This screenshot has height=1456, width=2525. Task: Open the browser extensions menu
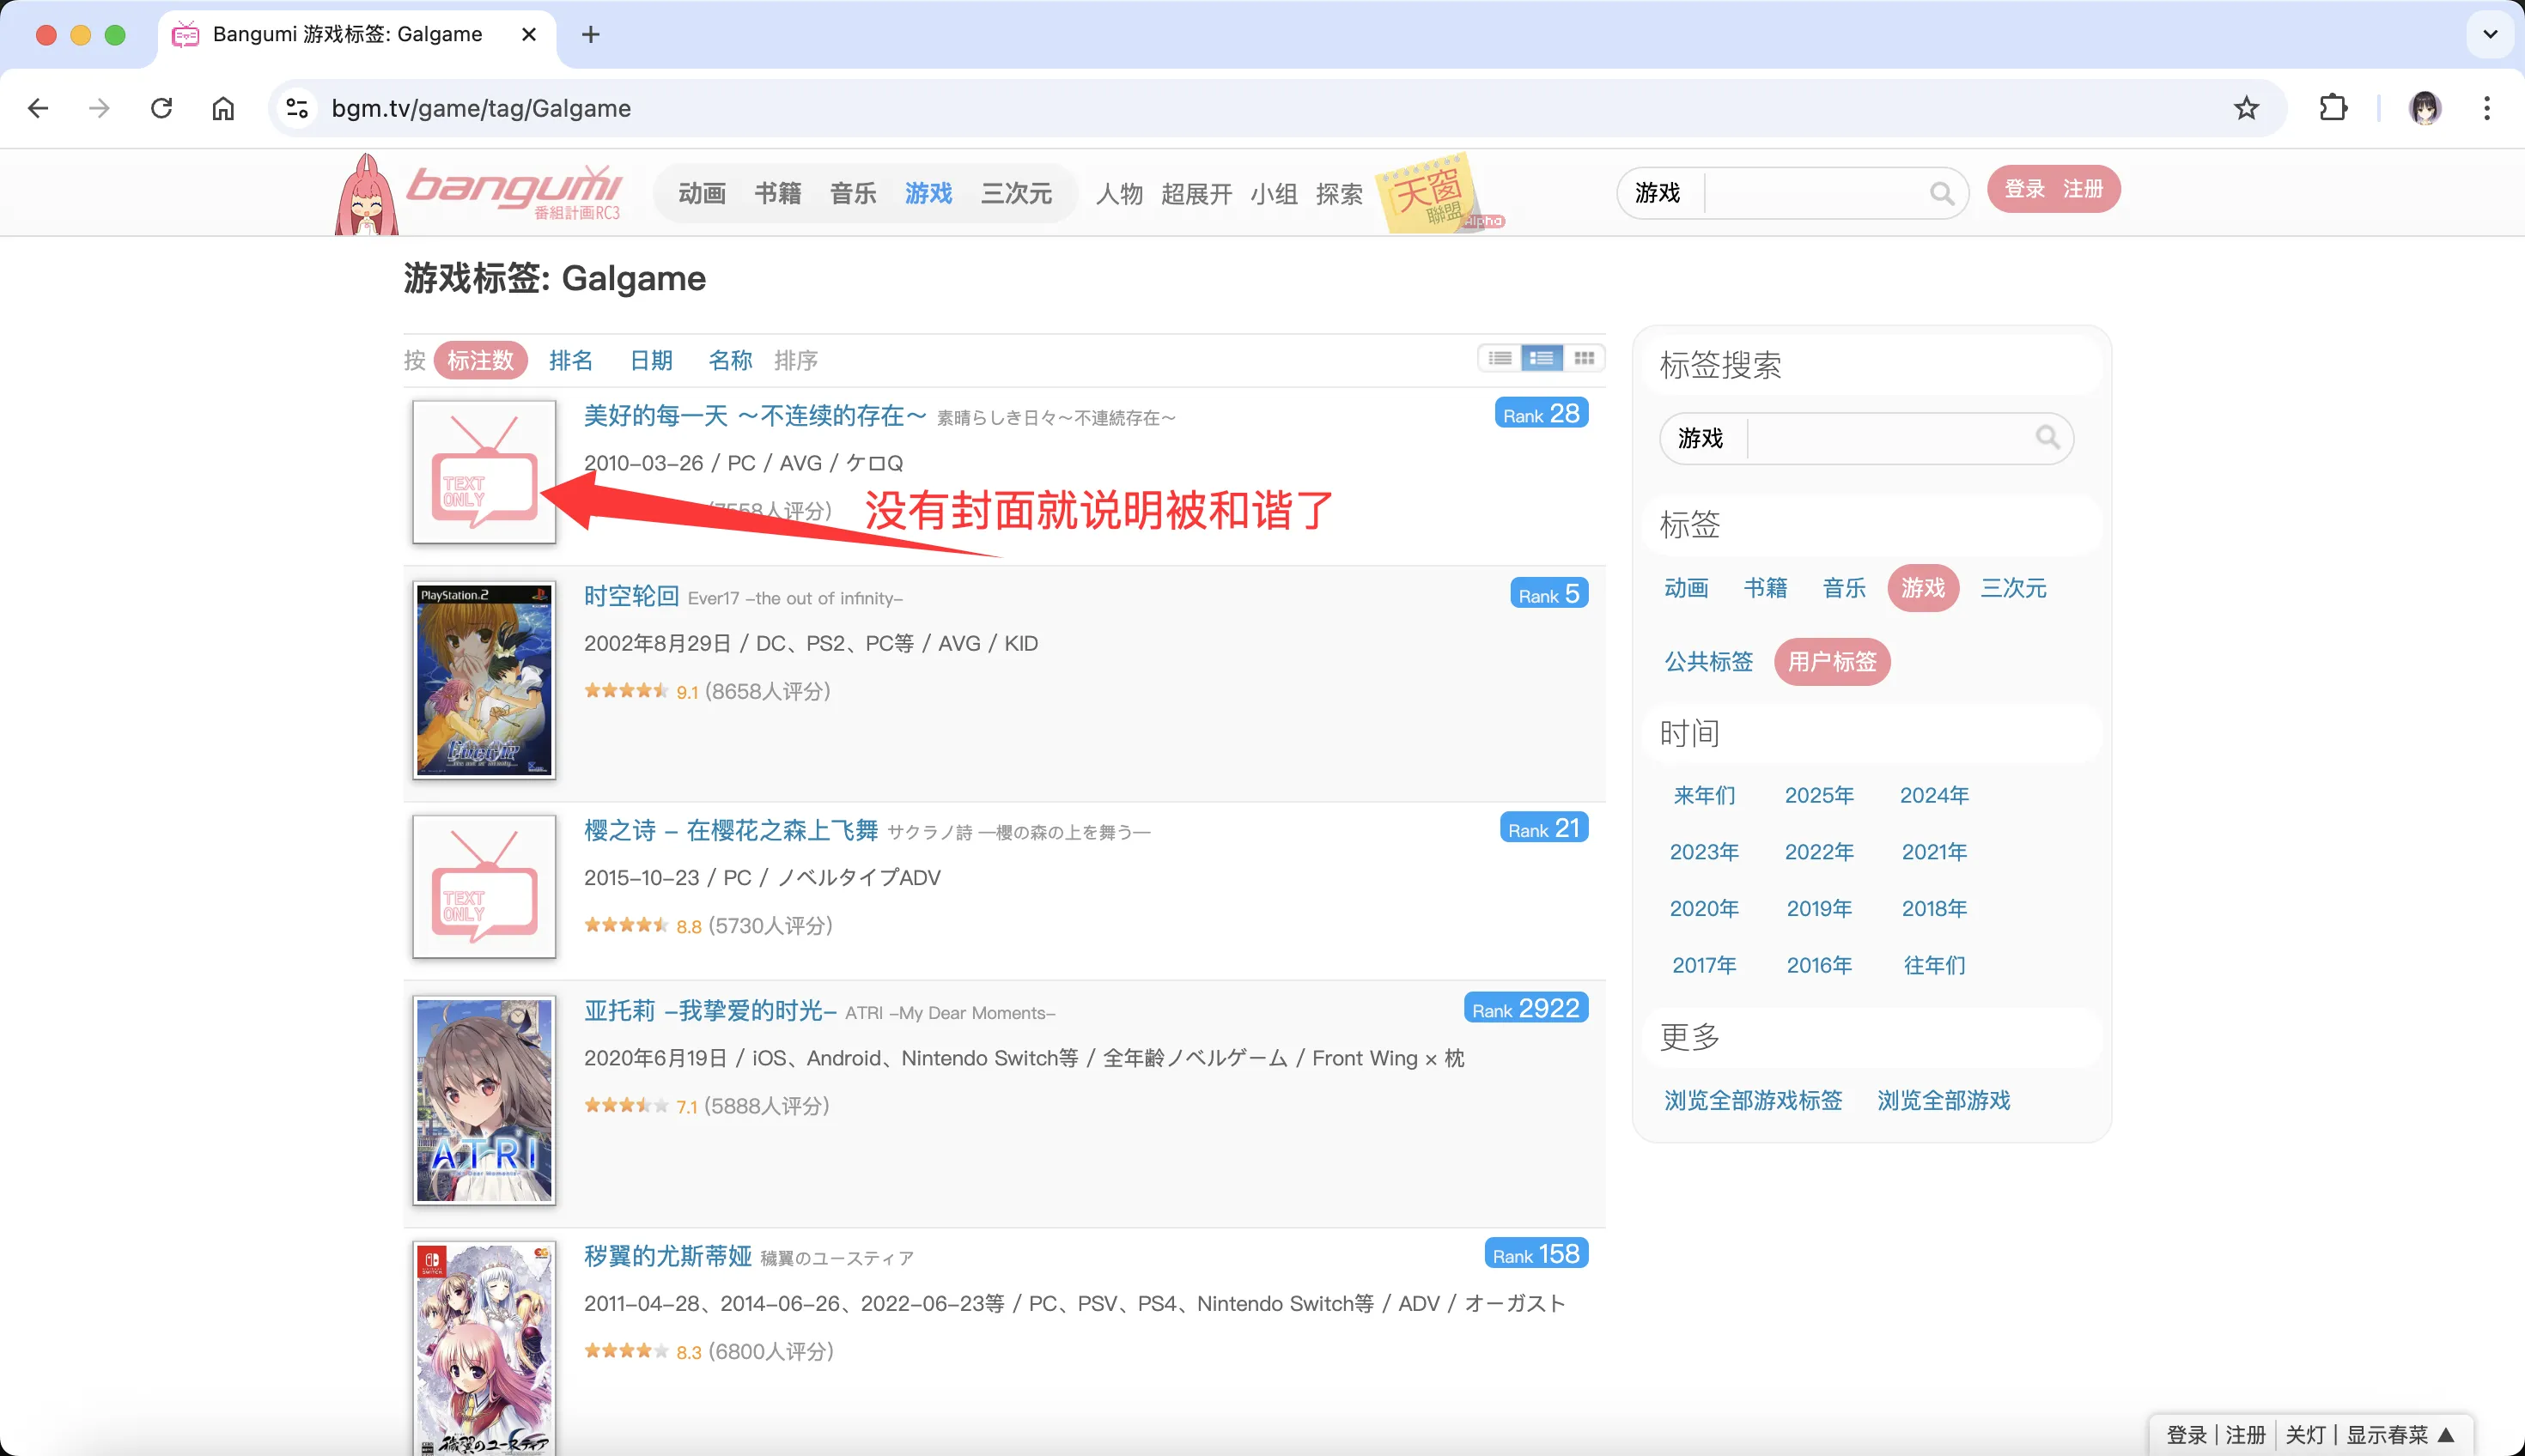(2333, 108)
